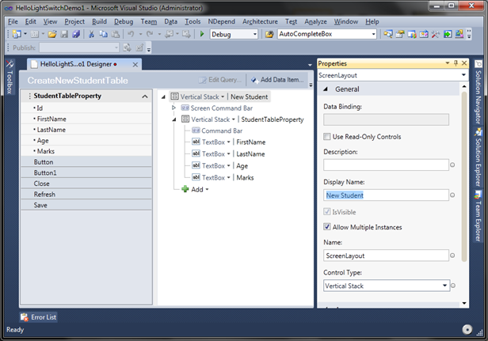Click the IsVisible checkbox
This screenshot has width=488, height=341.
[x=326, y=212]
